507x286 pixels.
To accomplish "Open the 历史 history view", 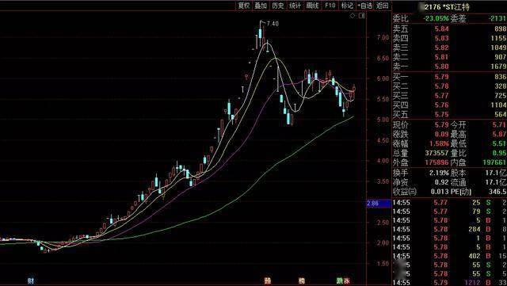I will click(x=278, y=6).
